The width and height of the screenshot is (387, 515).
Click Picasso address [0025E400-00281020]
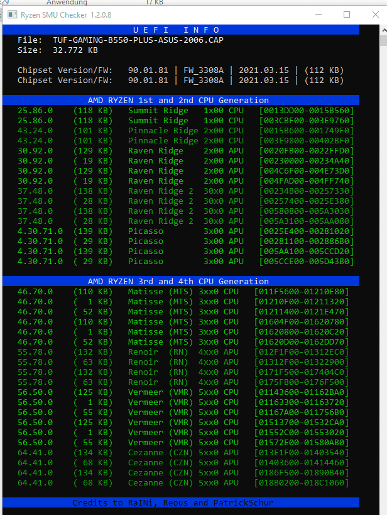307,231
